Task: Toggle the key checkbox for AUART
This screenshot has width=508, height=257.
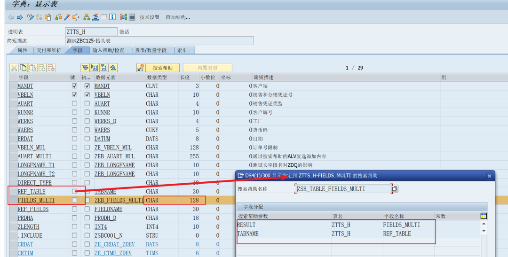Action: pos(74,103)
